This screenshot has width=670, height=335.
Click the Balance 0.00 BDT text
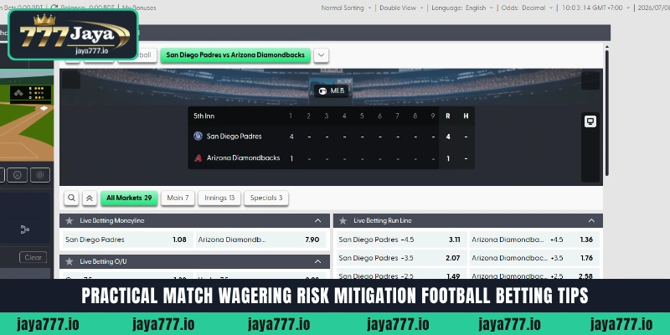pyautogui.click(x=90, y=8)
